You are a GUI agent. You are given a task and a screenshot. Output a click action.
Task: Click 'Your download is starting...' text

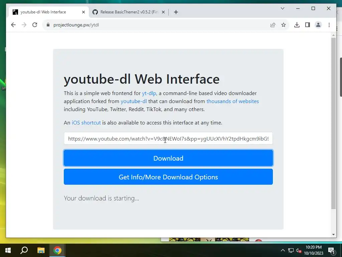102,198
